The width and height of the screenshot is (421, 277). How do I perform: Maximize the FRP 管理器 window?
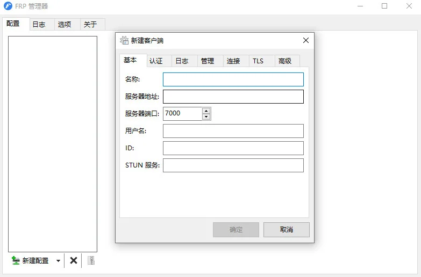click(x=384, y=6)
